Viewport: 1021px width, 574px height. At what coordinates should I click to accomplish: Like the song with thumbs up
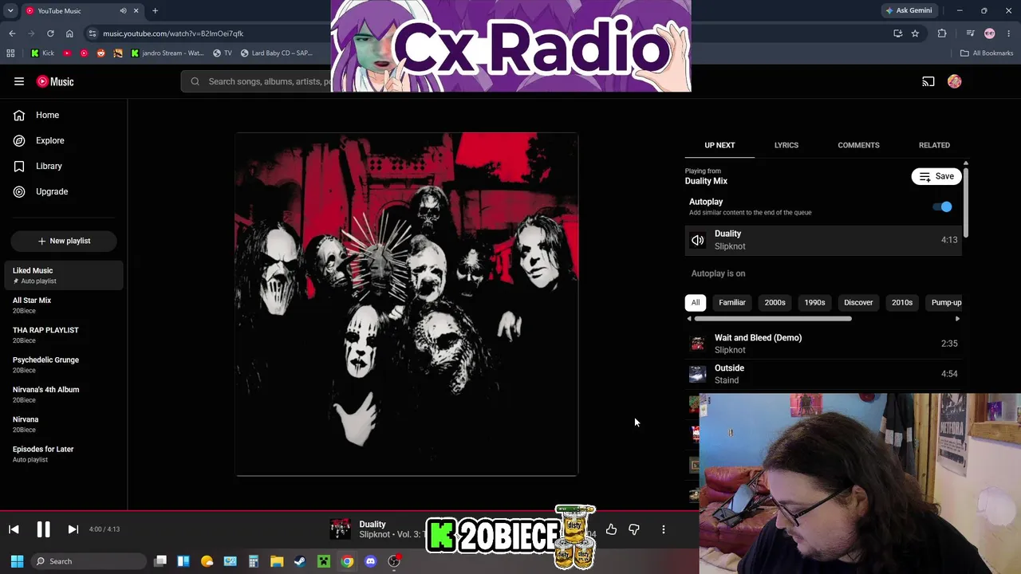[611, 529]
